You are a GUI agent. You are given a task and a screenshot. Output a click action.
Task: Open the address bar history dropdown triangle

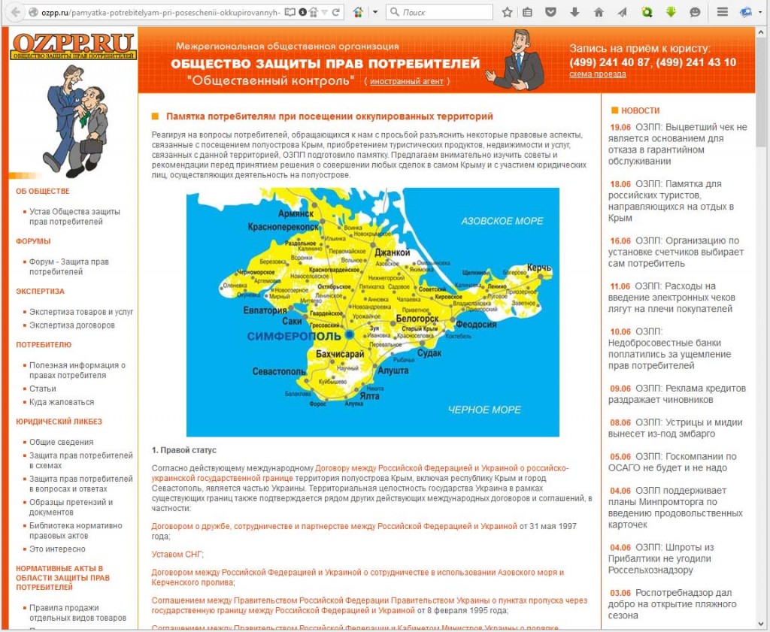point(324,12)
